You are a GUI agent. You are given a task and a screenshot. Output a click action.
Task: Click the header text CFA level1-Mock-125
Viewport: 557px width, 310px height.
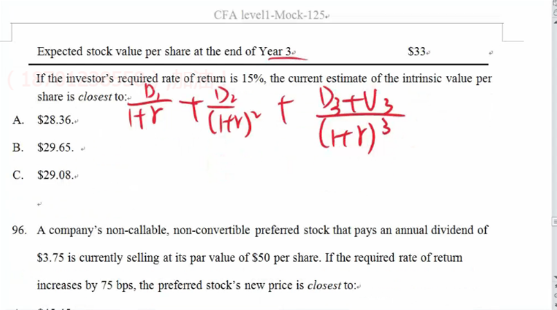pos(270,15)
